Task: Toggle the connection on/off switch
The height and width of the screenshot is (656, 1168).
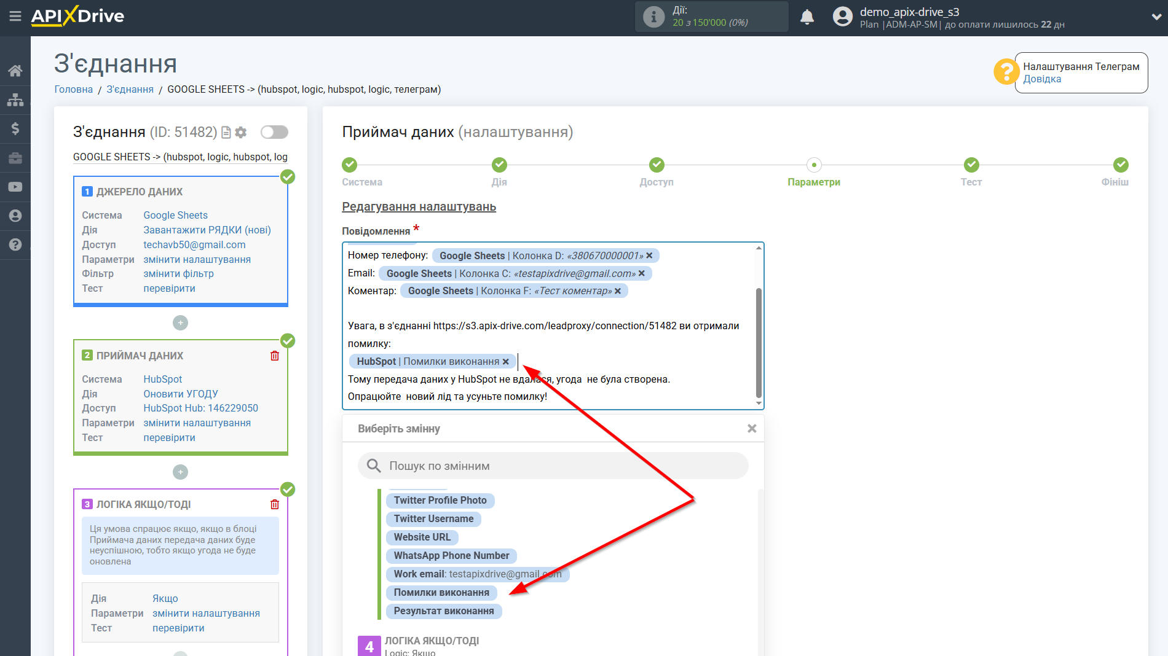Action: click(x=274, y=132)
